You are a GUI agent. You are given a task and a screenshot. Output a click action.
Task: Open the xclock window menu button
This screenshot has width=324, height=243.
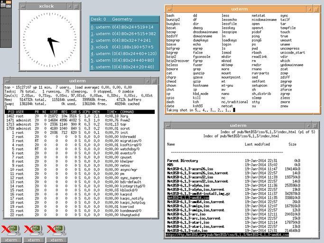(x=22, y=7)
